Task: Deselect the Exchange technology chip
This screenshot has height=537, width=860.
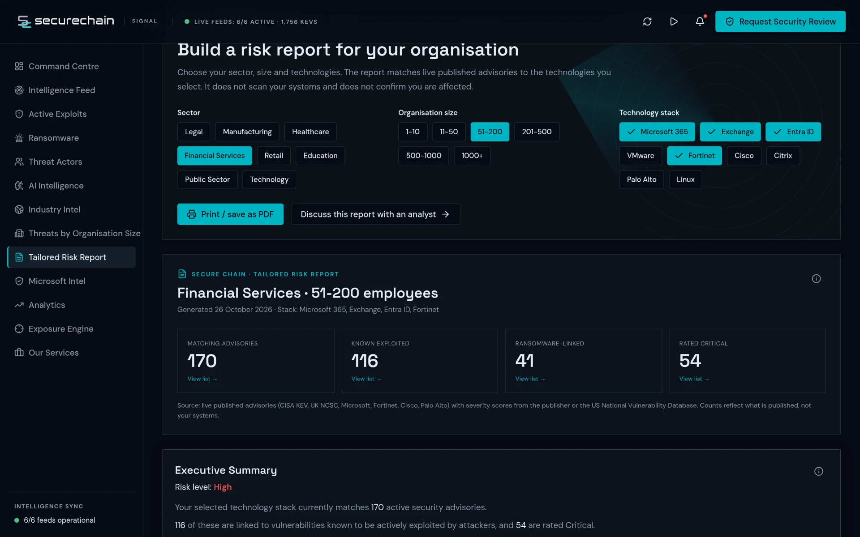Action: 730,132
